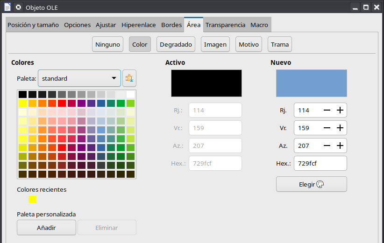Increase the Az. value with plus
The height and width of the screenshot is (243, 384).
coord(340,146)
